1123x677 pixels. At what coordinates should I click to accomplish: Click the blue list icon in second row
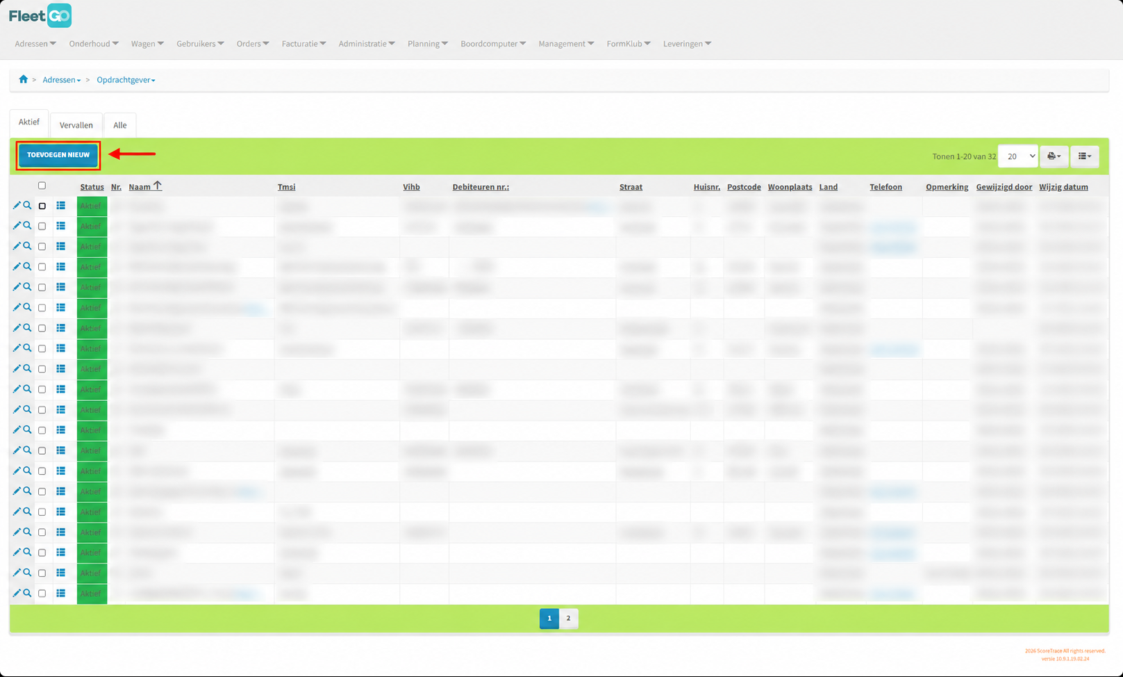[61, 226]
